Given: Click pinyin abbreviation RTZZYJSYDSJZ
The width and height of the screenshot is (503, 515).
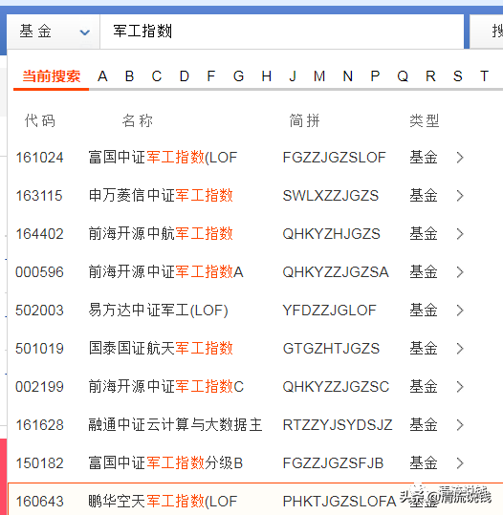Looking at the screenshot, I should coord(338,425).
